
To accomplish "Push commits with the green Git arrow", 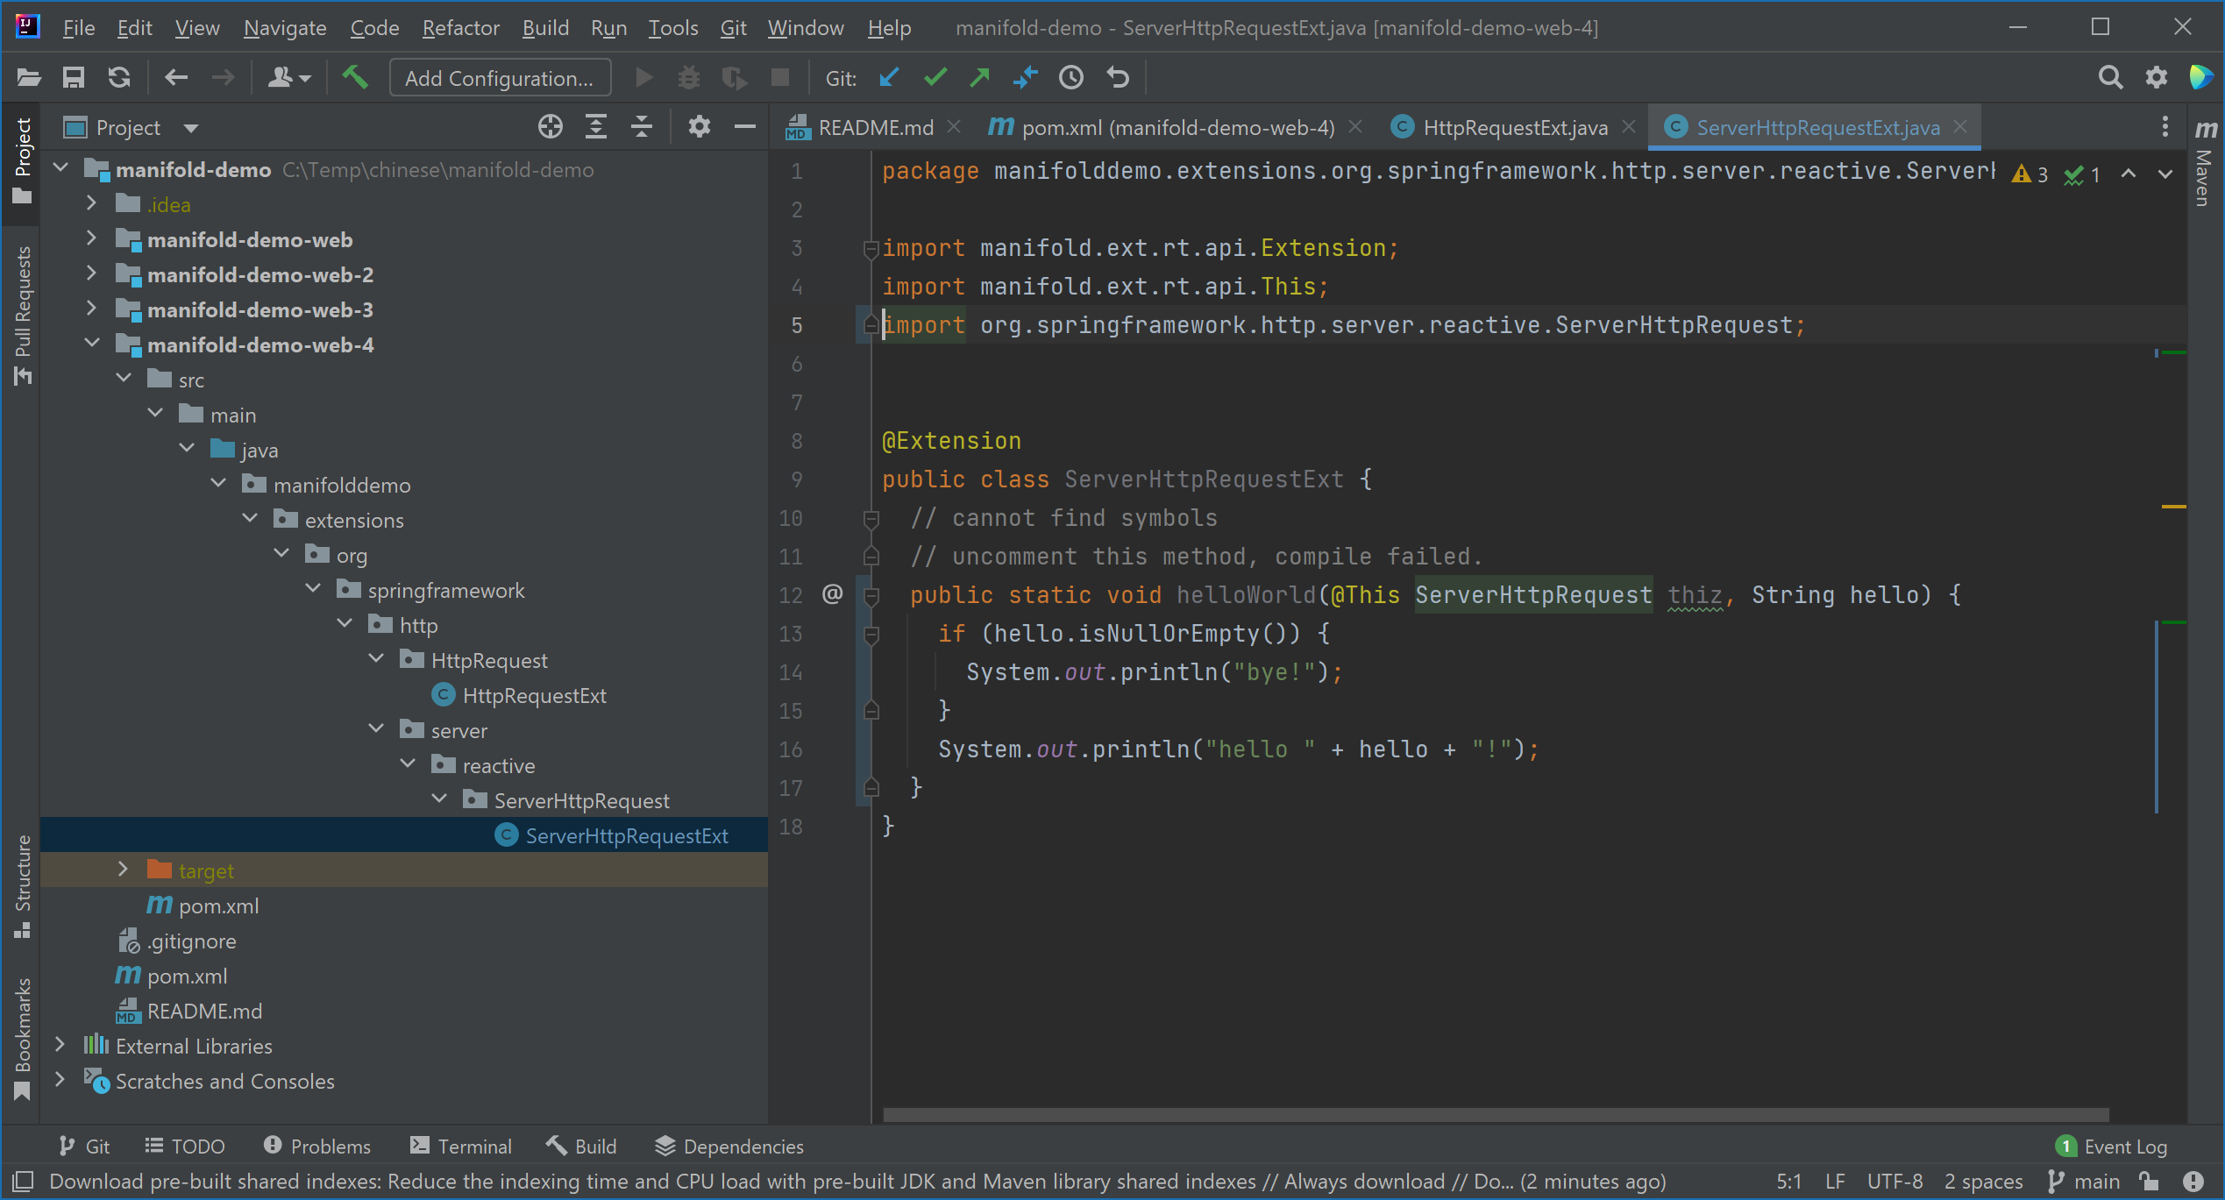I will (x=979, y=77).
